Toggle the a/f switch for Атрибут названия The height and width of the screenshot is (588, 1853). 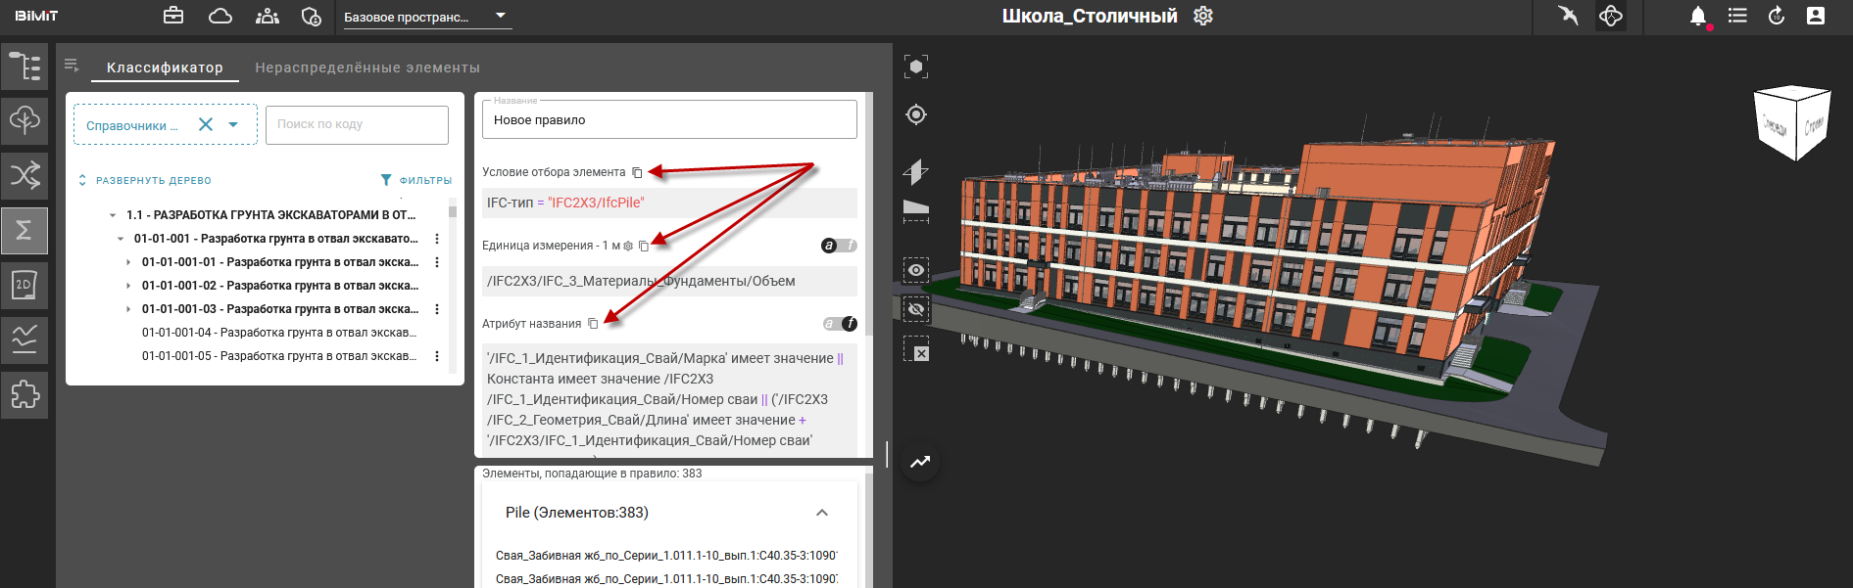pos(840,324)
